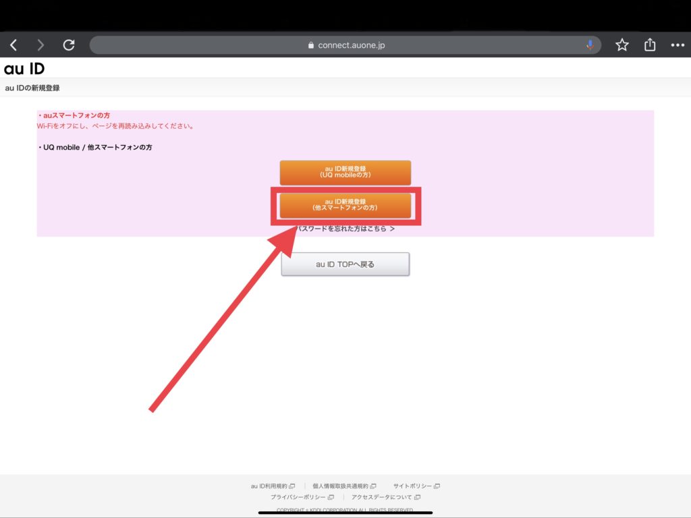Tap the padlock icon in address bar
This screenshot has height=518, width=691.
pyautogui.click(x=310, y=45)
